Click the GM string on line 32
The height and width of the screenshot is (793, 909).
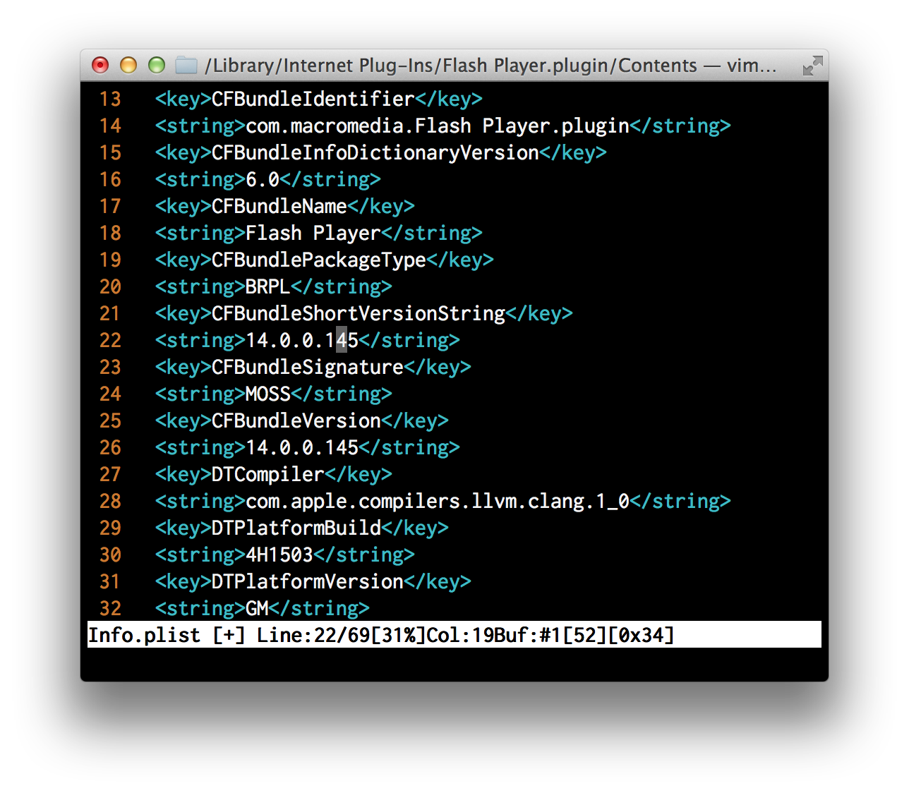coord(257,608)
